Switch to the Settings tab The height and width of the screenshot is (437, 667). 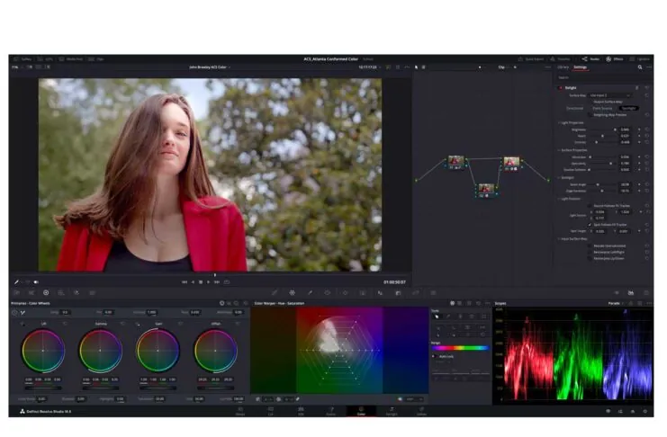click(x=581, y=67)
